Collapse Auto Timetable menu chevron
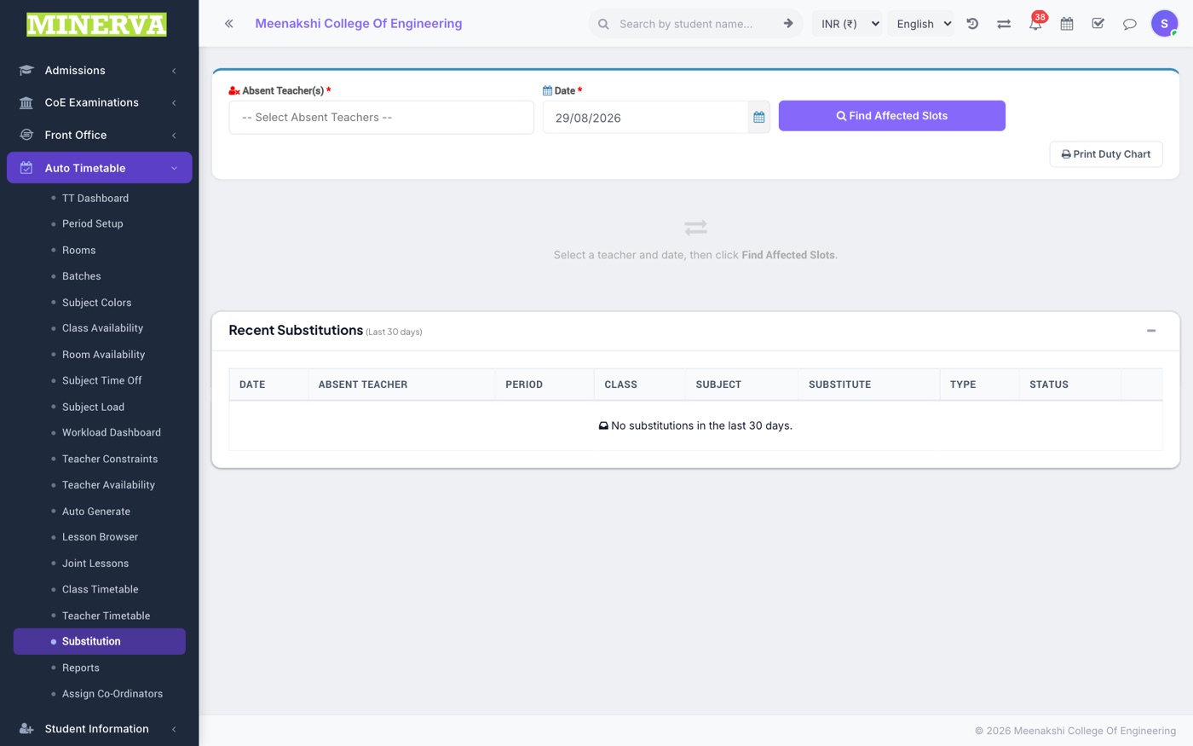This screenshot has width=1193, height=746. point(174,168)
